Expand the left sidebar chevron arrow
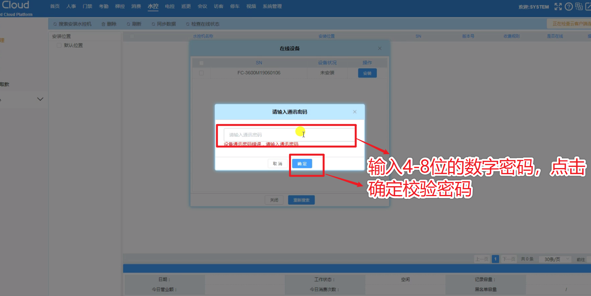The image size is (591, 296). pyautogui.click(x=40, y=99)
